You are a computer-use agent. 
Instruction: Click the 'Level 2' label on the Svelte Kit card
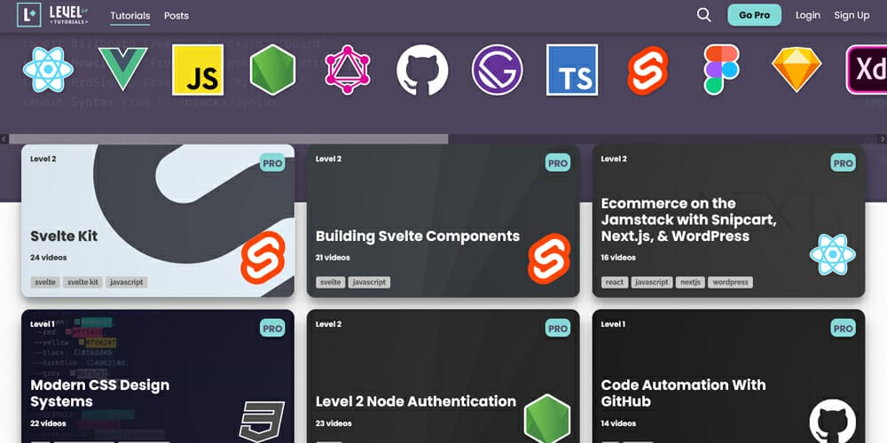[43, 159]
